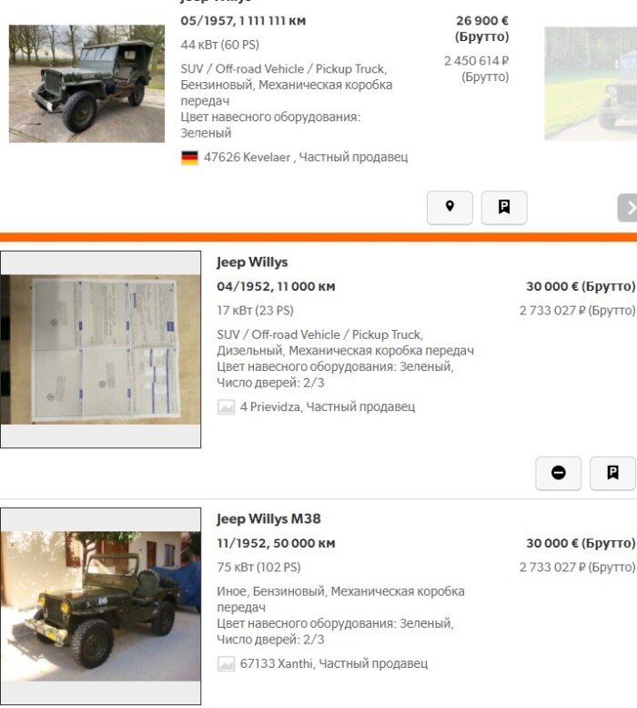Image resolution: width=637 pixels, height=708 pixels.
Task: Click the map pin icon for the Kevelaer listing
Action: 450,207
